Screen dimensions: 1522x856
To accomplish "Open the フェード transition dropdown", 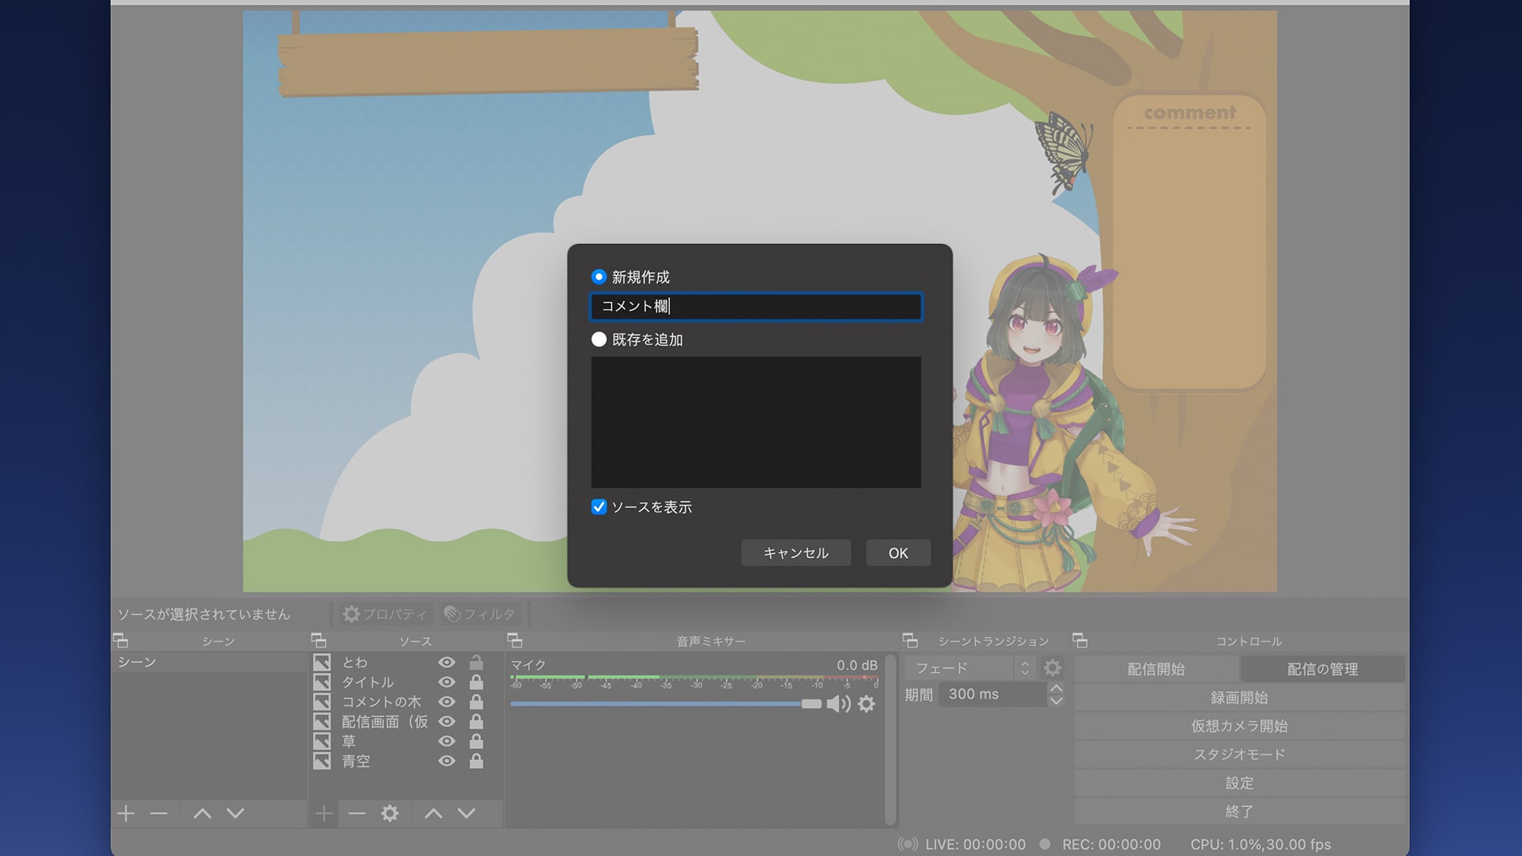I will coord(959,667).
